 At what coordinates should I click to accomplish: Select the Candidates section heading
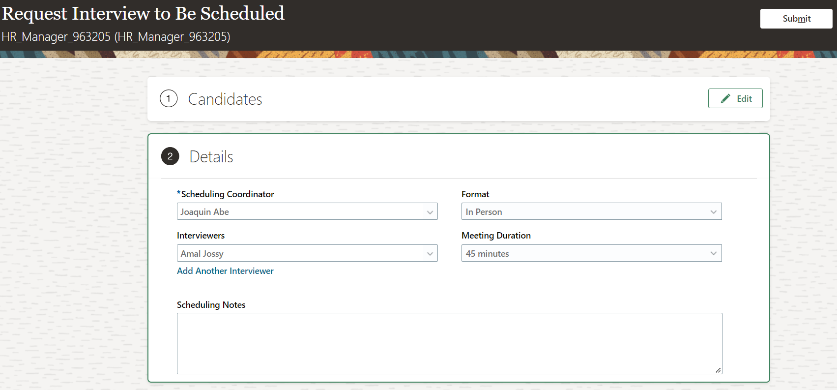(225, 99)
